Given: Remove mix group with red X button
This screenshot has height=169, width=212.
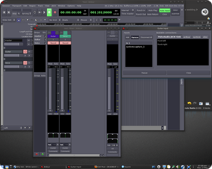Looking at the screenshot, I should pos(36,154).
